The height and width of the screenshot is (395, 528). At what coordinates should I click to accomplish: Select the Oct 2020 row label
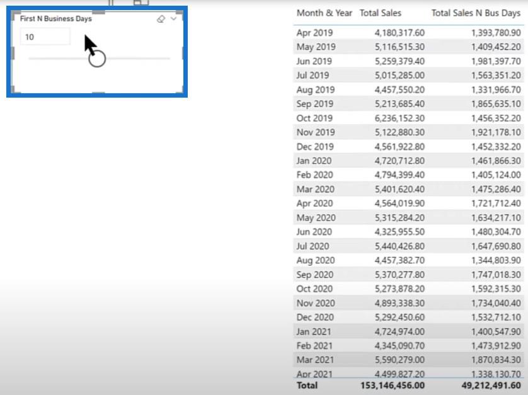314,289
